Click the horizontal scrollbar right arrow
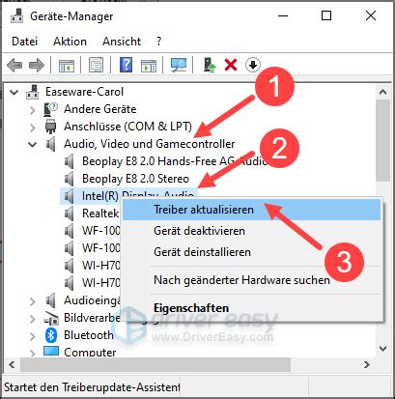 [x=367, y=365]
